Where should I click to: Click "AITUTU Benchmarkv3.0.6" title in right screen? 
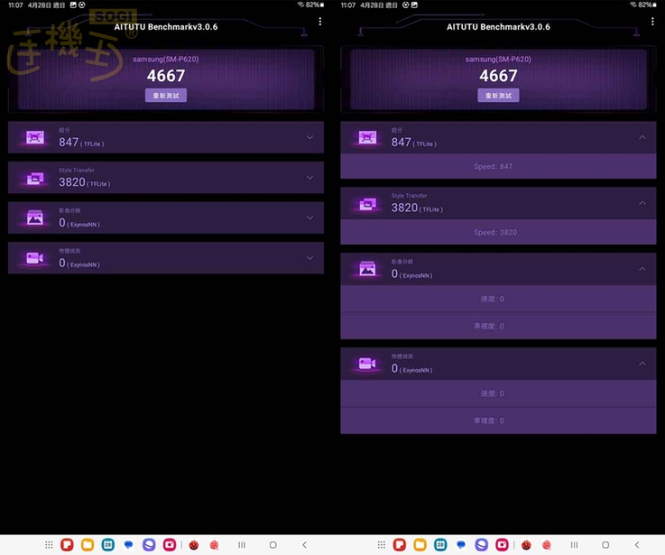coord(498,27)
